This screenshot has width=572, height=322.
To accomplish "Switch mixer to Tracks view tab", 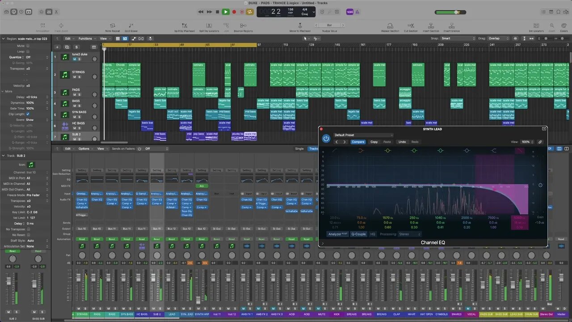I will 314,148.
